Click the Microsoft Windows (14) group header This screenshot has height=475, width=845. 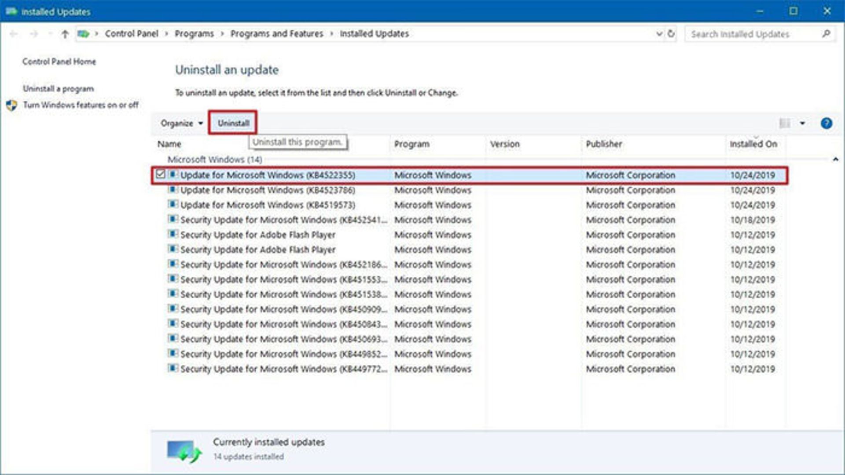(x=215, y=160)
